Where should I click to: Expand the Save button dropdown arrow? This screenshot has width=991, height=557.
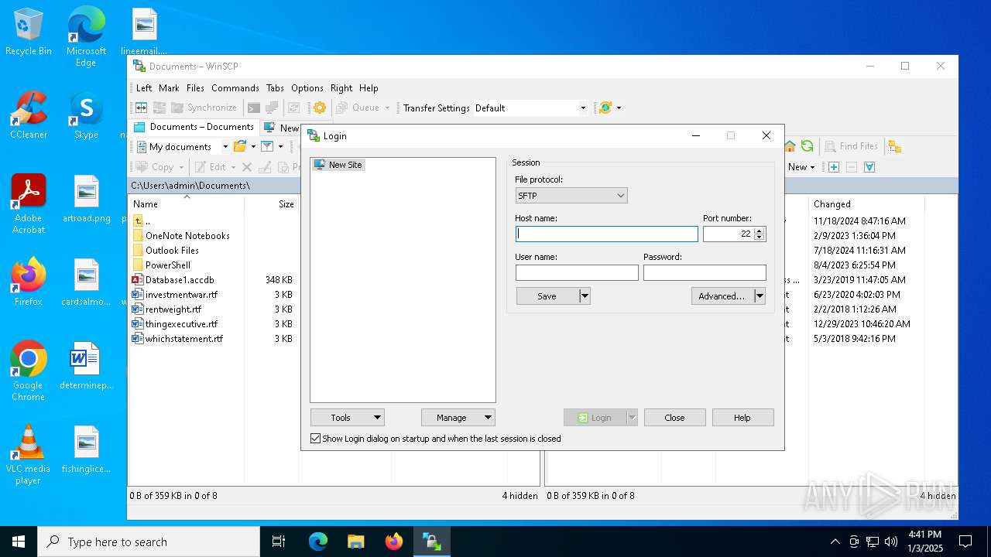(x=585, y=296)
